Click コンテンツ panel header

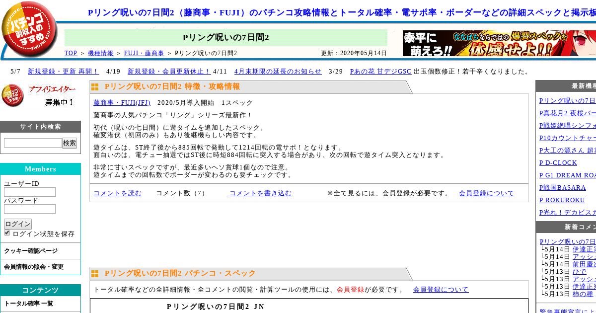[x=40, y=290]
